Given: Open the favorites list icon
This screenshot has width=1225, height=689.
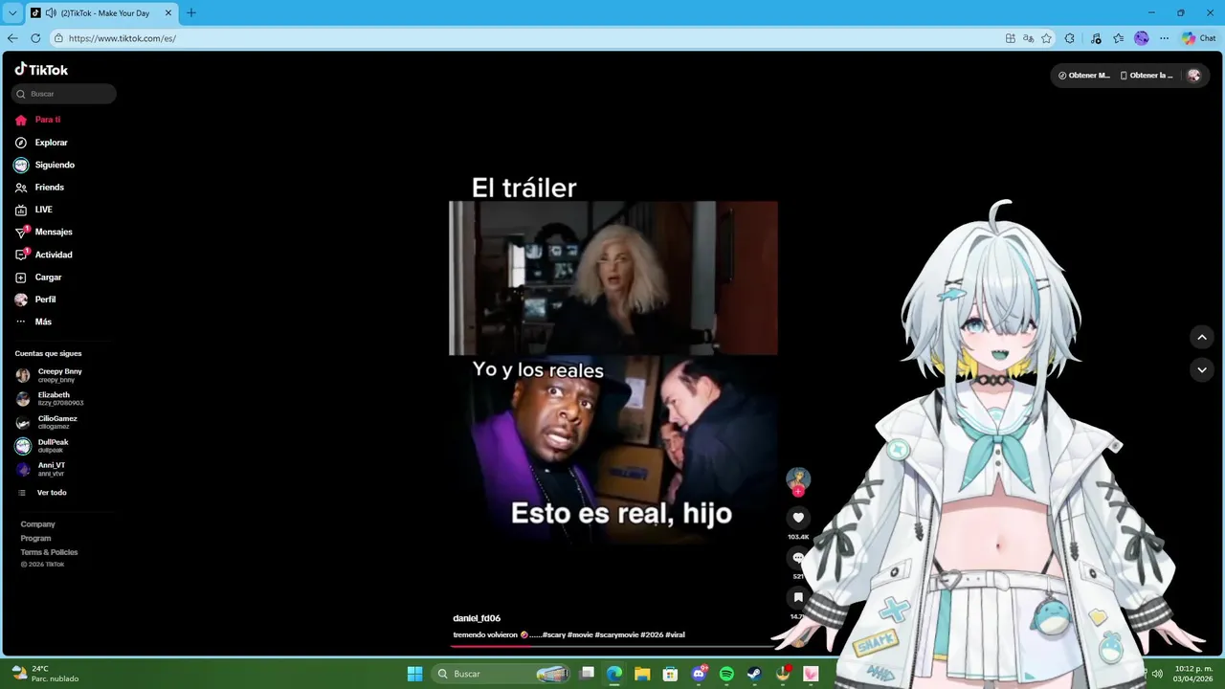Looking at the screenshot, I should pyautogui.click(x=1118, y=38).
